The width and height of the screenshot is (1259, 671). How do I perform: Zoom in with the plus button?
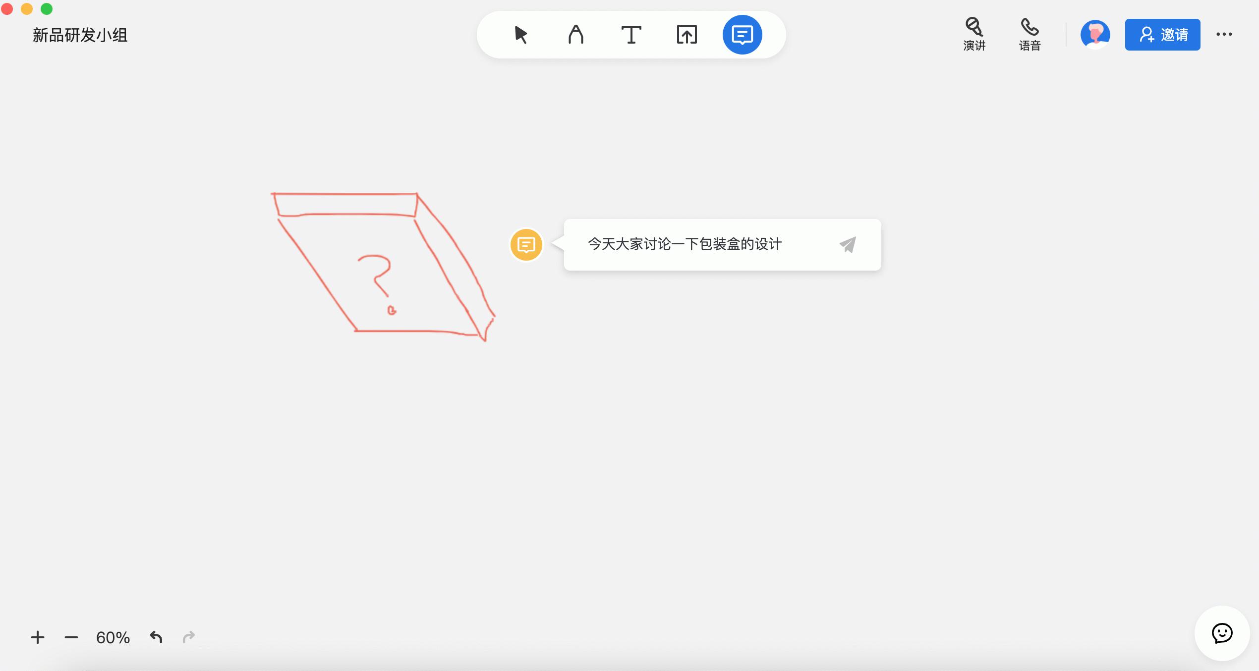(38, 637)
